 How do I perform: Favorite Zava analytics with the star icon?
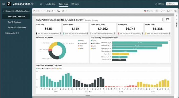[x=32, y=4]
